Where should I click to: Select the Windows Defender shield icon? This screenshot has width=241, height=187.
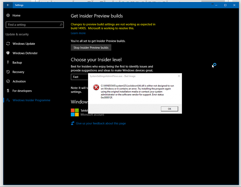point(8,53)
